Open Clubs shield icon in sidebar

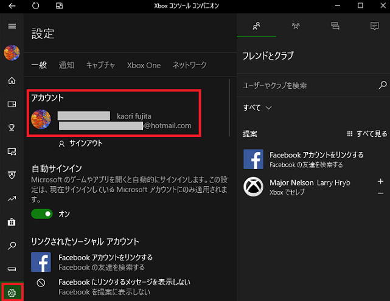12,175
